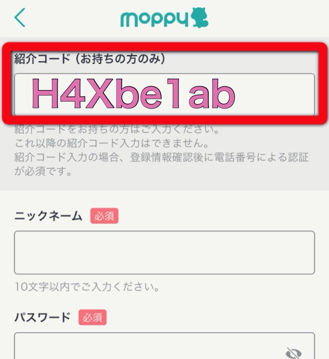Tap the moppy wordmark text in the logo
The image size is (329, 359).
pyautogui.click(x=154, y=20)
